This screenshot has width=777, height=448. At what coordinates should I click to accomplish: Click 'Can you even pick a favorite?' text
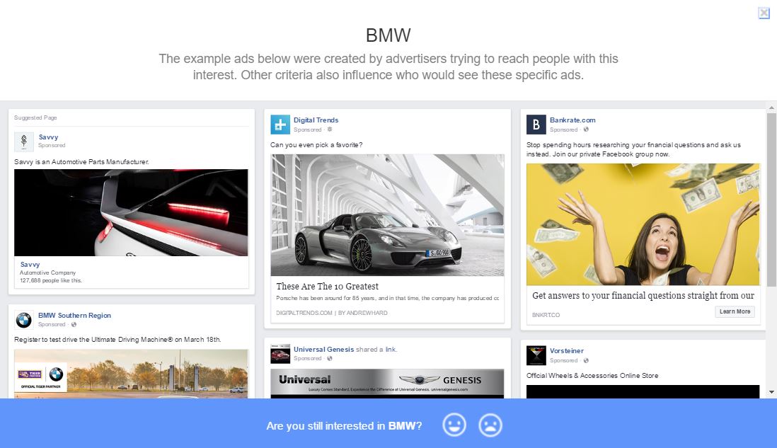316,144
